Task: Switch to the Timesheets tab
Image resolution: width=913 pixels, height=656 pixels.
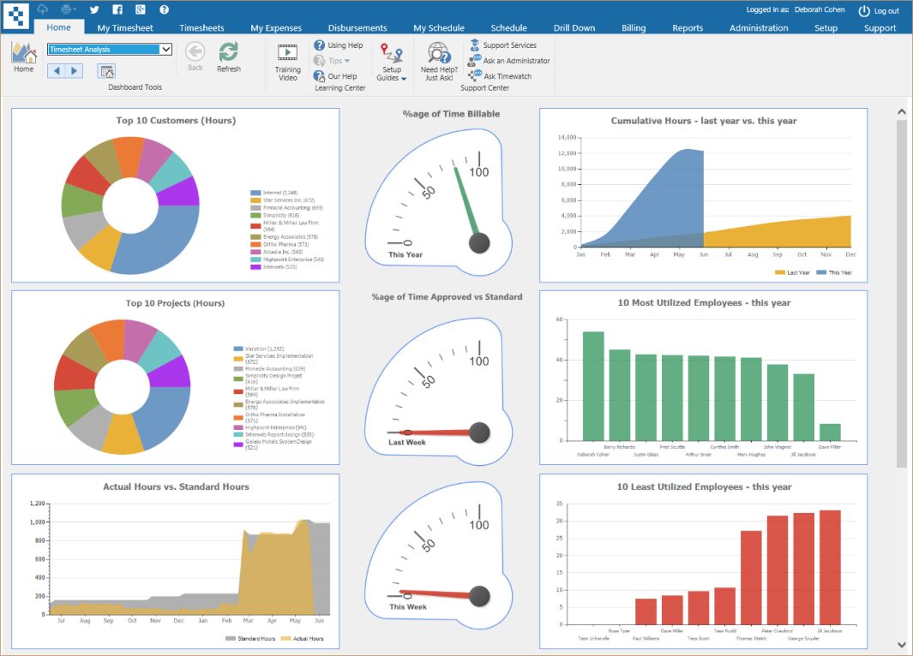Action: coord(201,28)
